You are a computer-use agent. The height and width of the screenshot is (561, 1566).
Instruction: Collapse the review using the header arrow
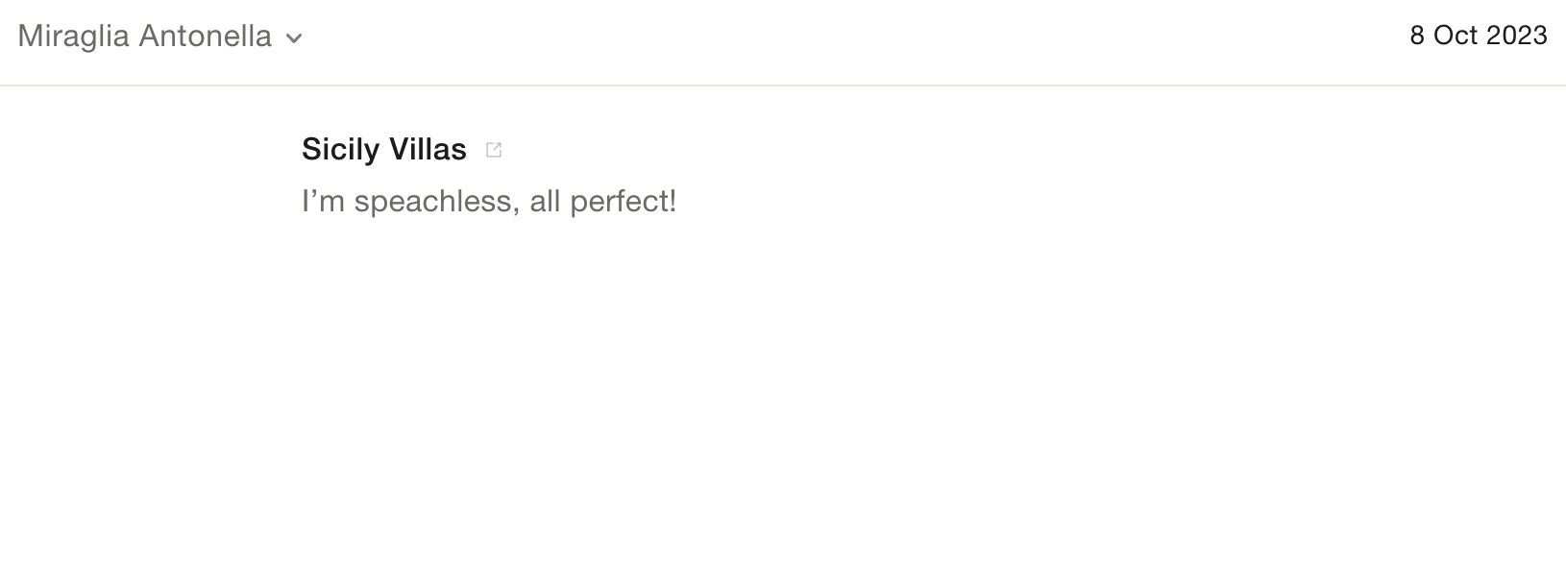(295, 38)
